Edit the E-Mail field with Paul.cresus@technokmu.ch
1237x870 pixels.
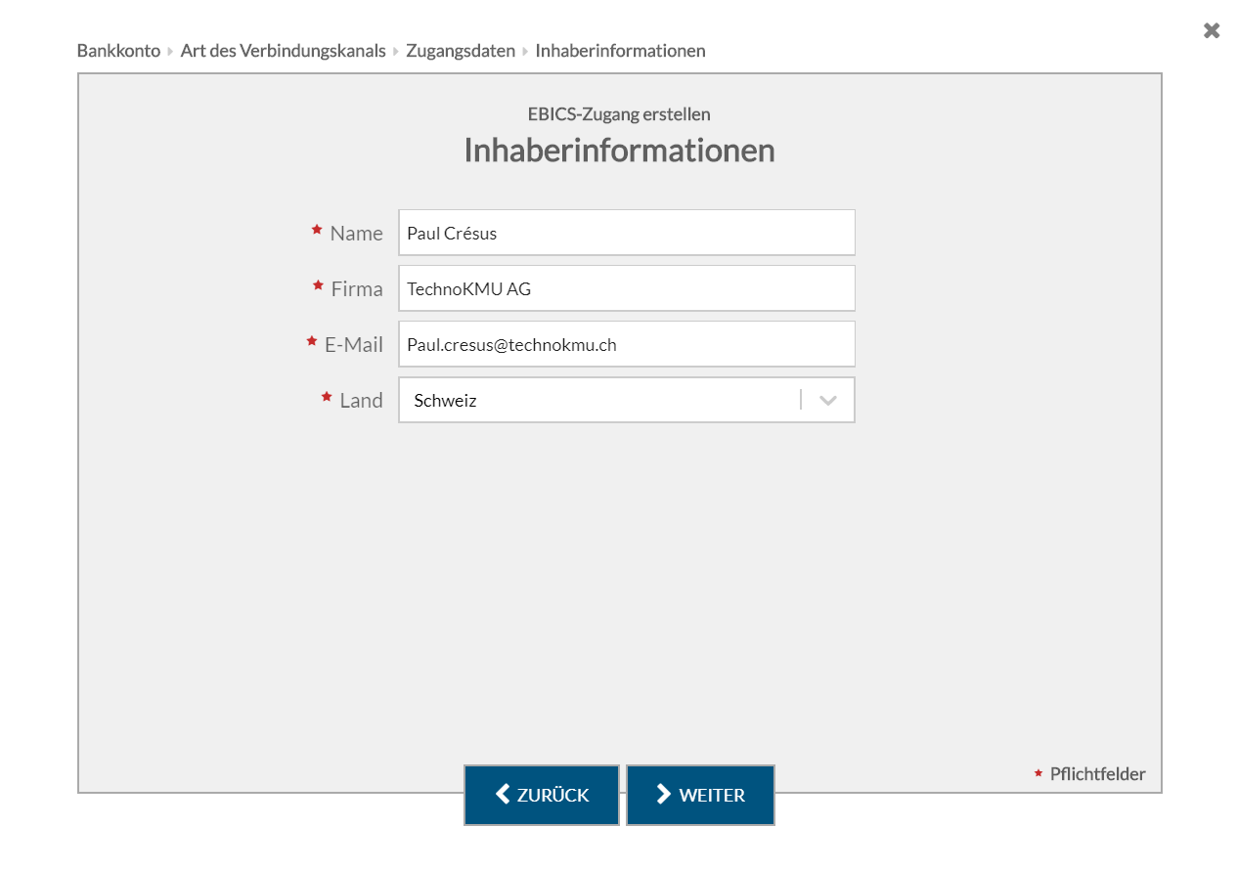[x=627, y=344]
